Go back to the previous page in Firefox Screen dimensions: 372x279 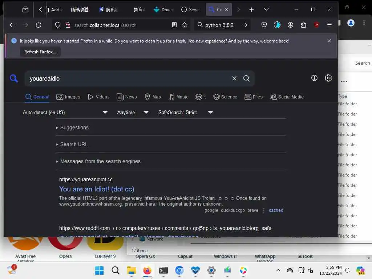pyautogui.click(x=12, y=25)
